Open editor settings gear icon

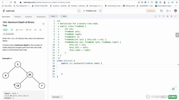171,16
